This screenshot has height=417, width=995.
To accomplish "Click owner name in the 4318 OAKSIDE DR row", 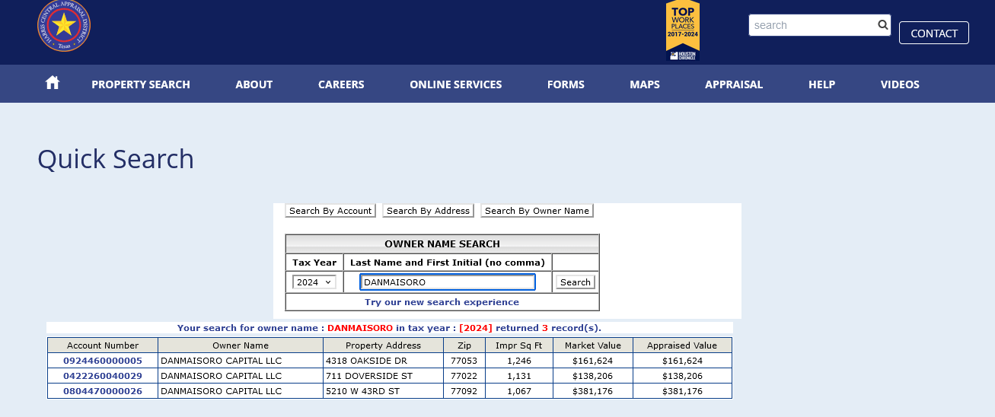I will (x=221, y=361).
